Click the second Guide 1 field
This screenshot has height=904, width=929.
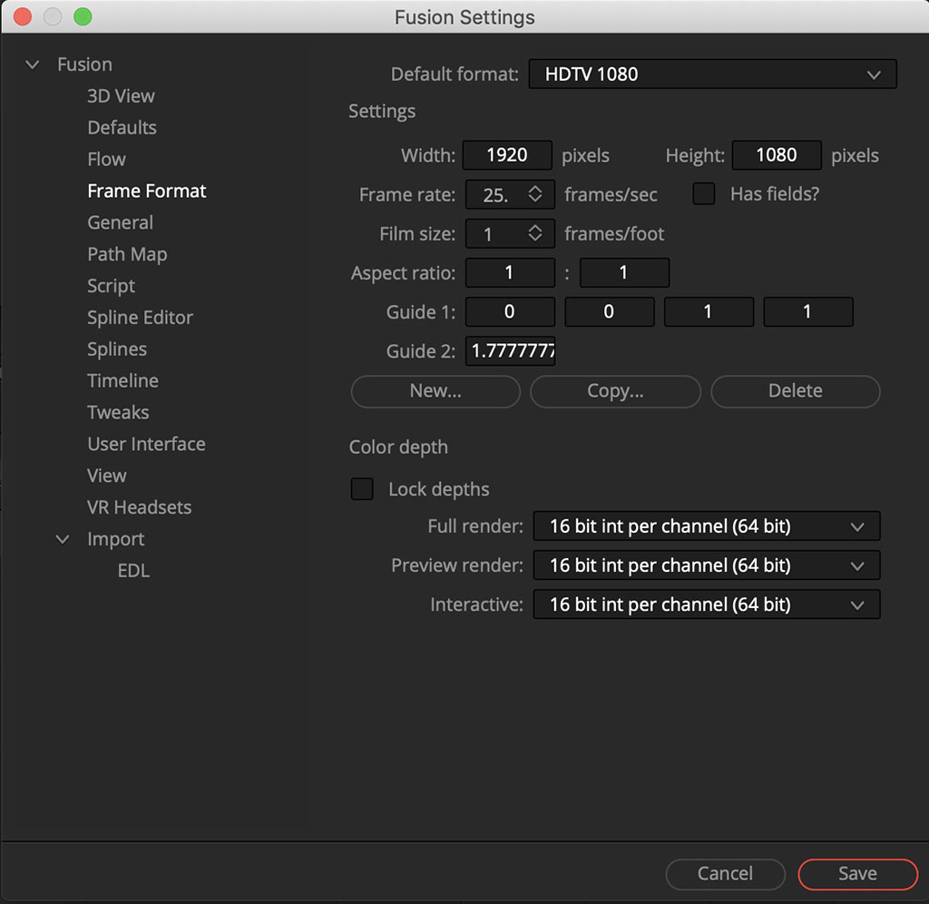click(610, 312)
